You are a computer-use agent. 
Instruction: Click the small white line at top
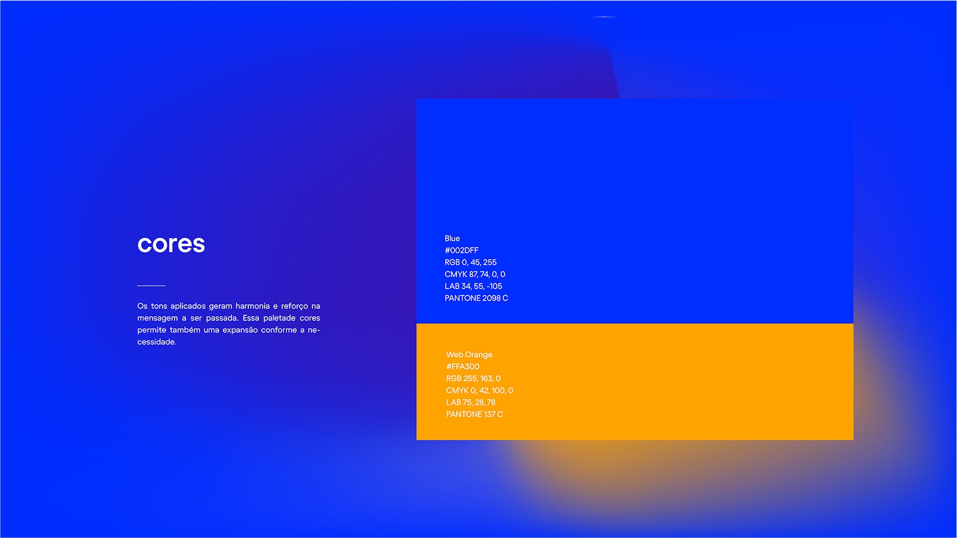coord(604,17)
